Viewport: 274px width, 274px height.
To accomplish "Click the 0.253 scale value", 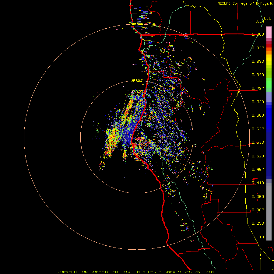I will tap(258, 223).
